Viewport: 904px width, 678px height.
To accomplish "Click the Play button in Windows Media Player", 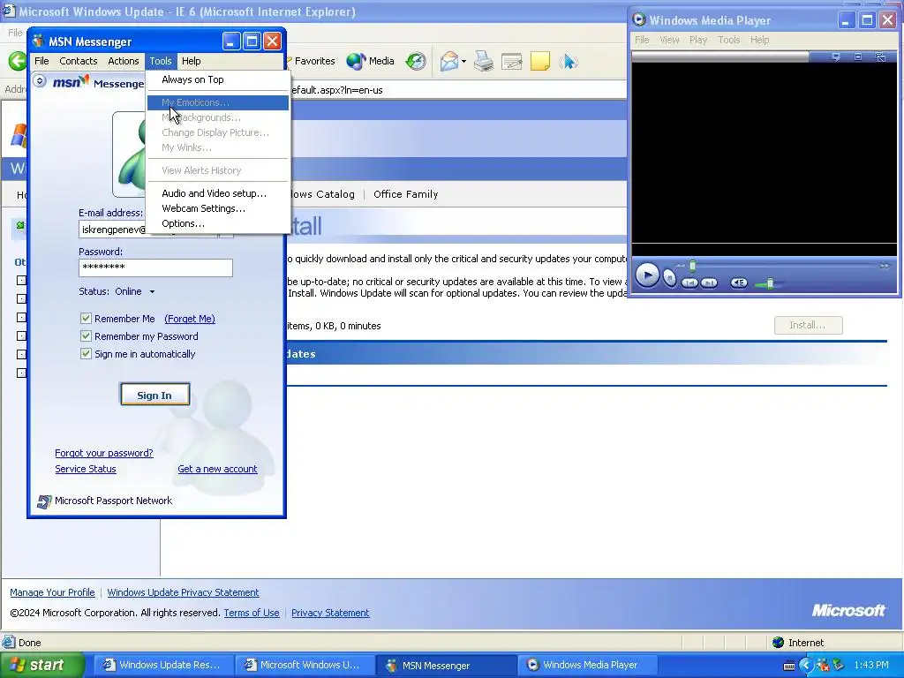I will coord(647,275).
